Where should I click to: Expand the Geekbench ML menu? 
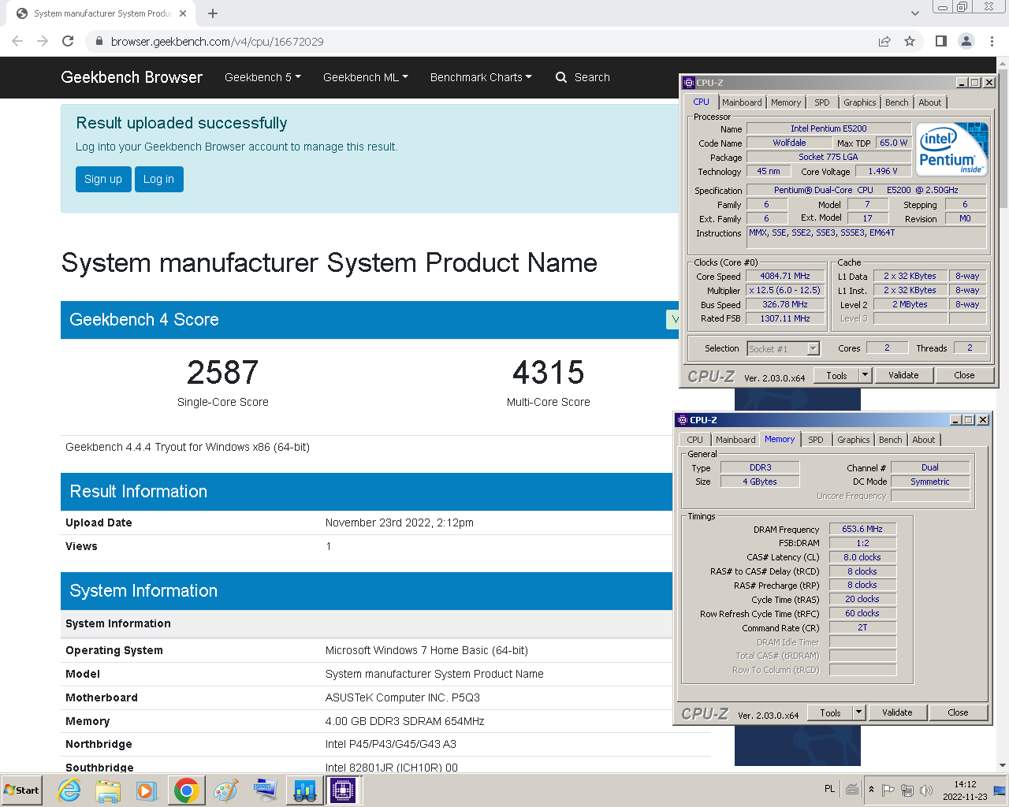366,77
